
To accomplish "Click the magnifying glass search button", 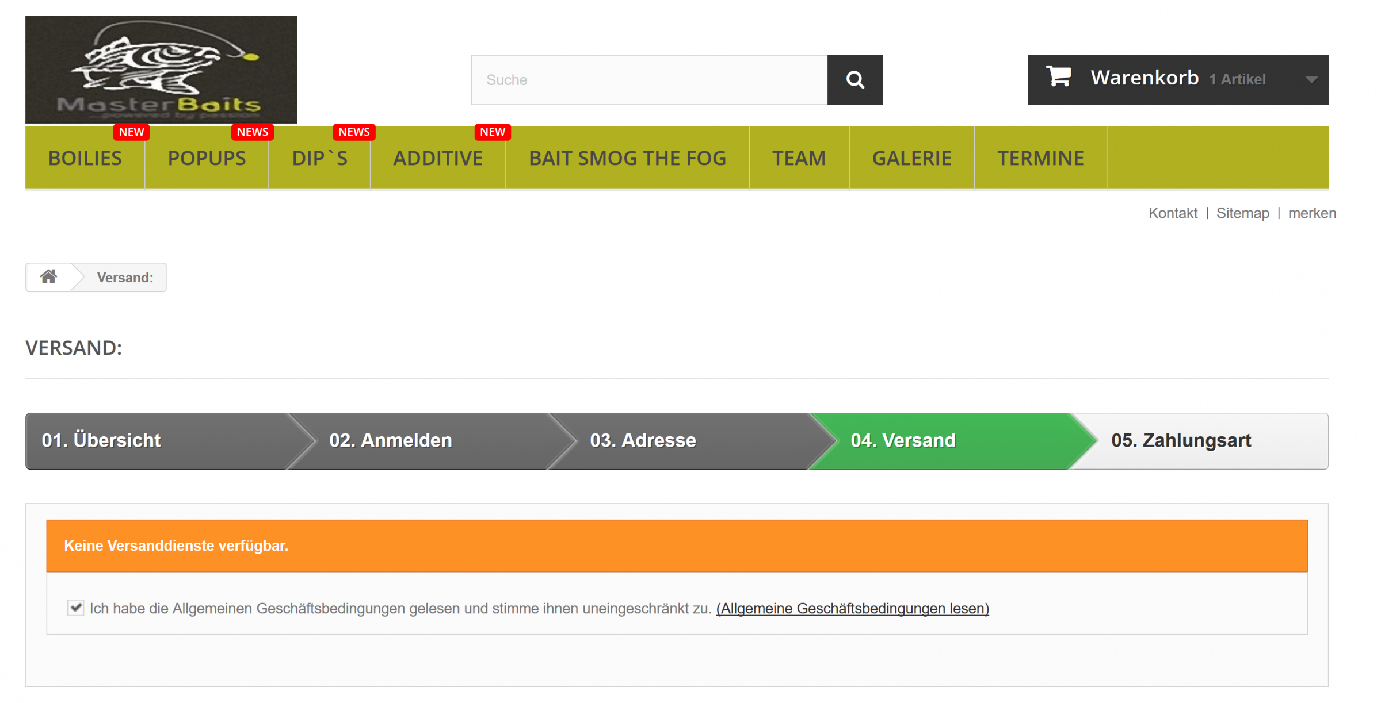I will point(854,80).
